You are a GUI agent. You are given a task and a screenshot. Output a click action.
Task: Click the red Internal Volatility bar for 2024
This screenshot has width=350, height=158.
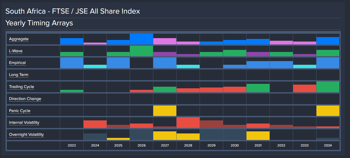(x=95, y=124)
